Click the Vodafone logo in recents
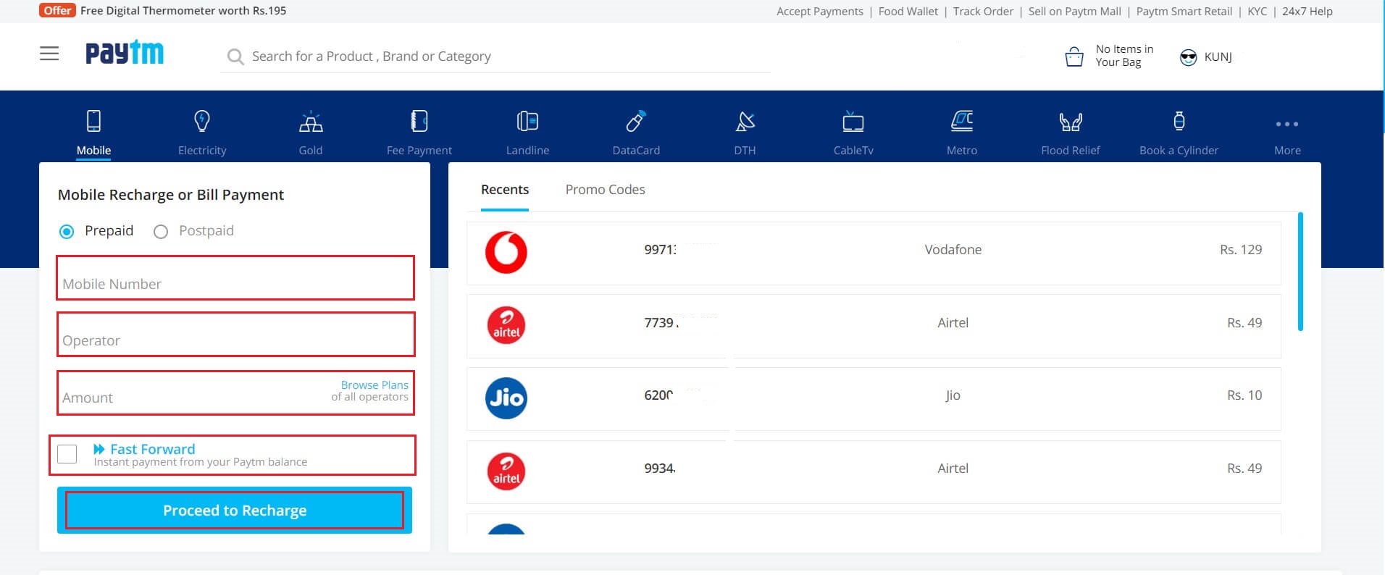This screenshot has height=575, width=1385. [506, 252]
